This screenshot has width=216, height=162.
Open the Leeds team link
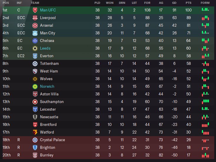click(45, 48)
